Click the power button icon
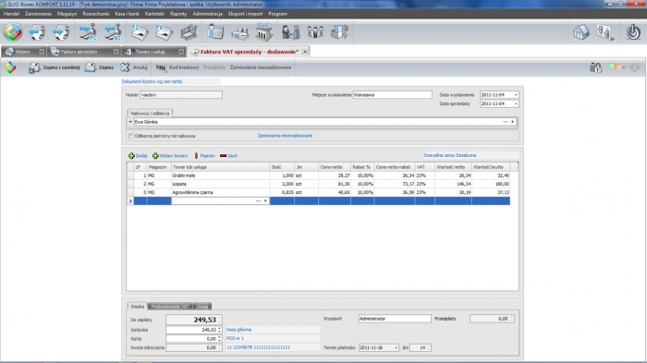The height and width of the screenshot is (363, 647). (x=633, y=31)
